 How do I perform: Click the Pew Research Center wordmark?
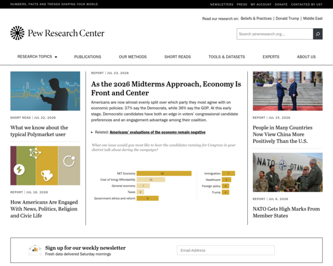click(66, 33)
